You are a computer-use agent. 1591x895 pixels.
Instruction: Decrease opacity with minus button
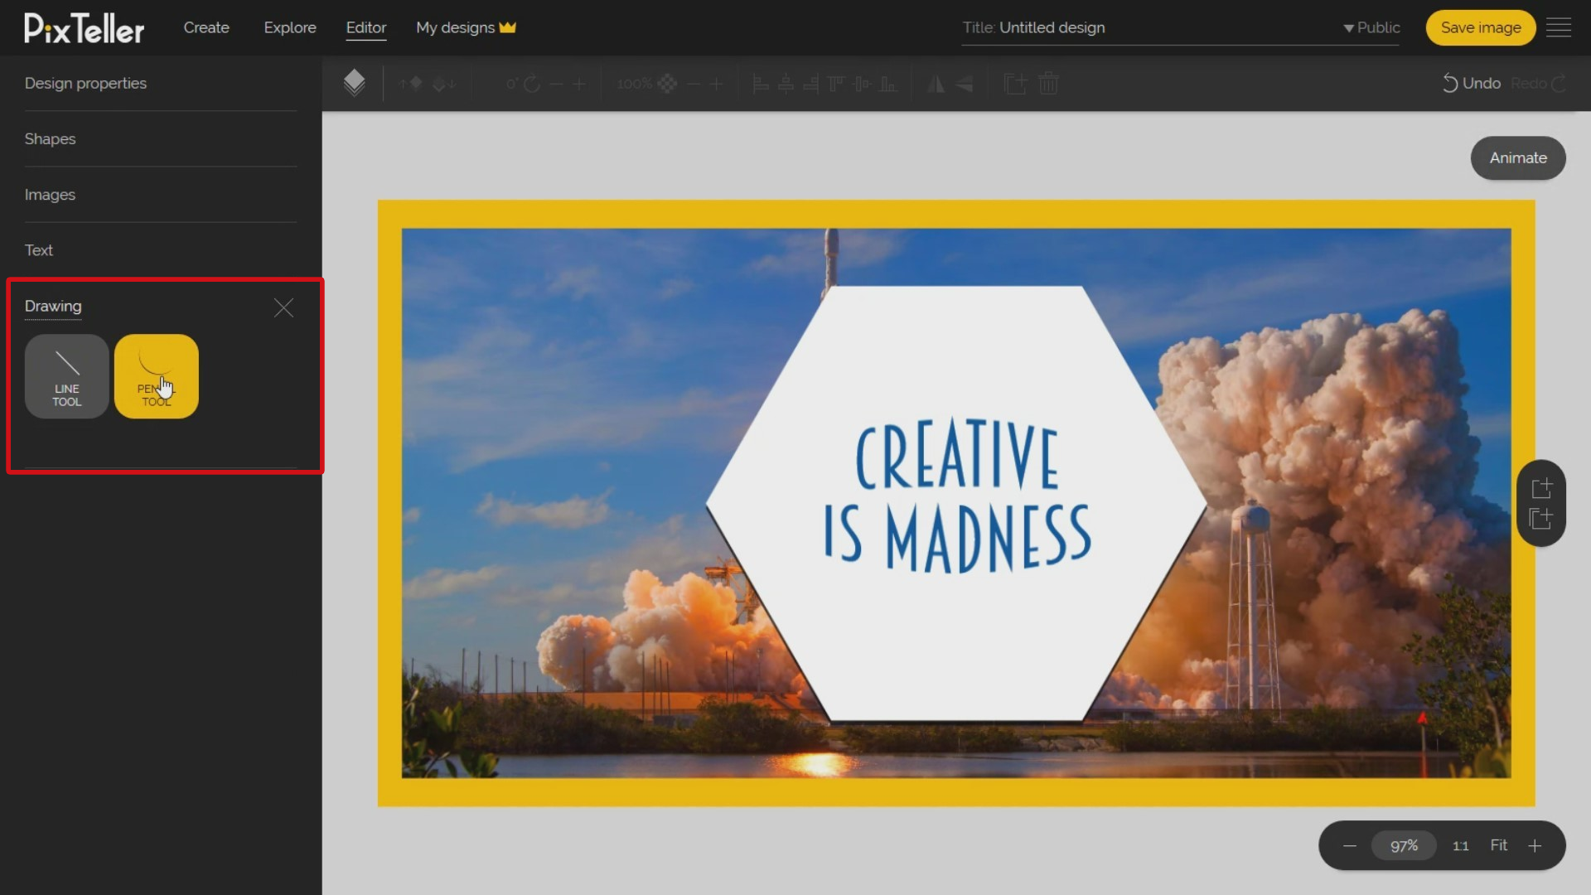pyautogui.click(x=694, y=84)
